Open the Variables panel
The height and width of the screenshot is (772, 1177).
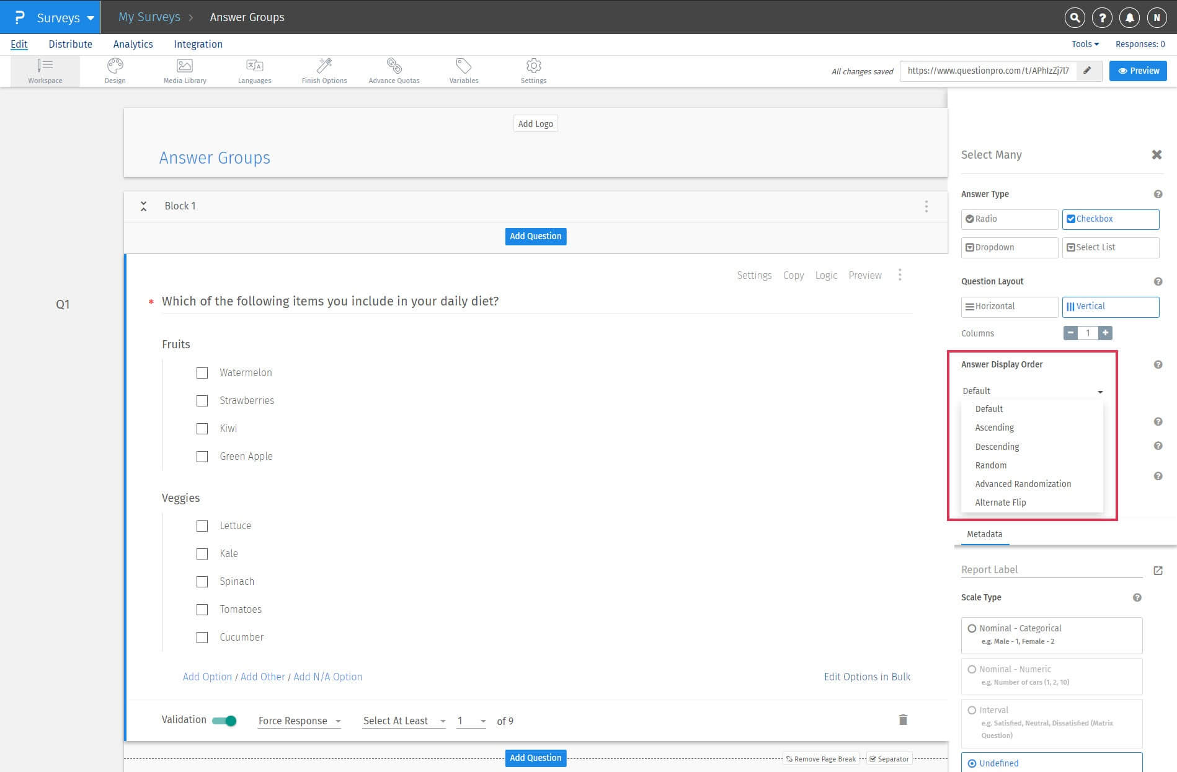463,69
